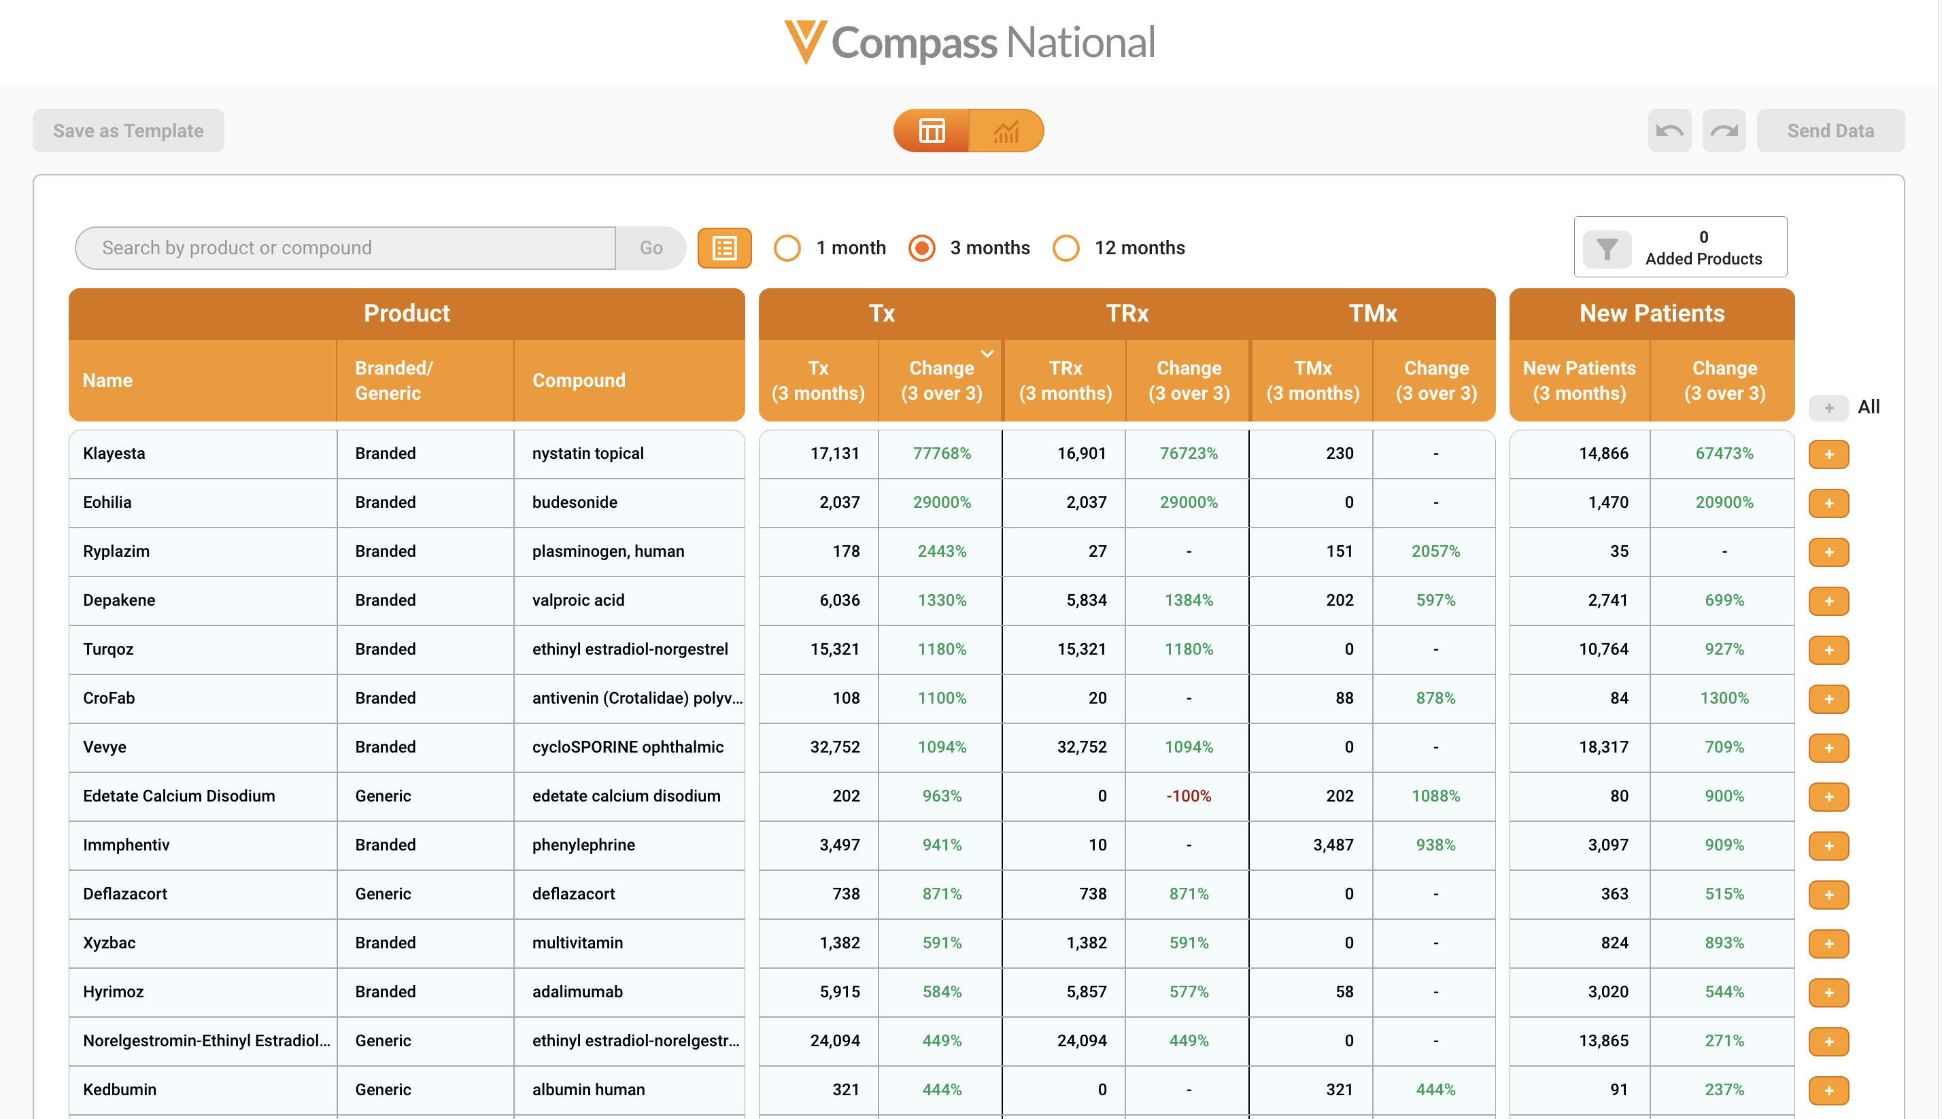Focus the product or compound search field

(346, 248)
